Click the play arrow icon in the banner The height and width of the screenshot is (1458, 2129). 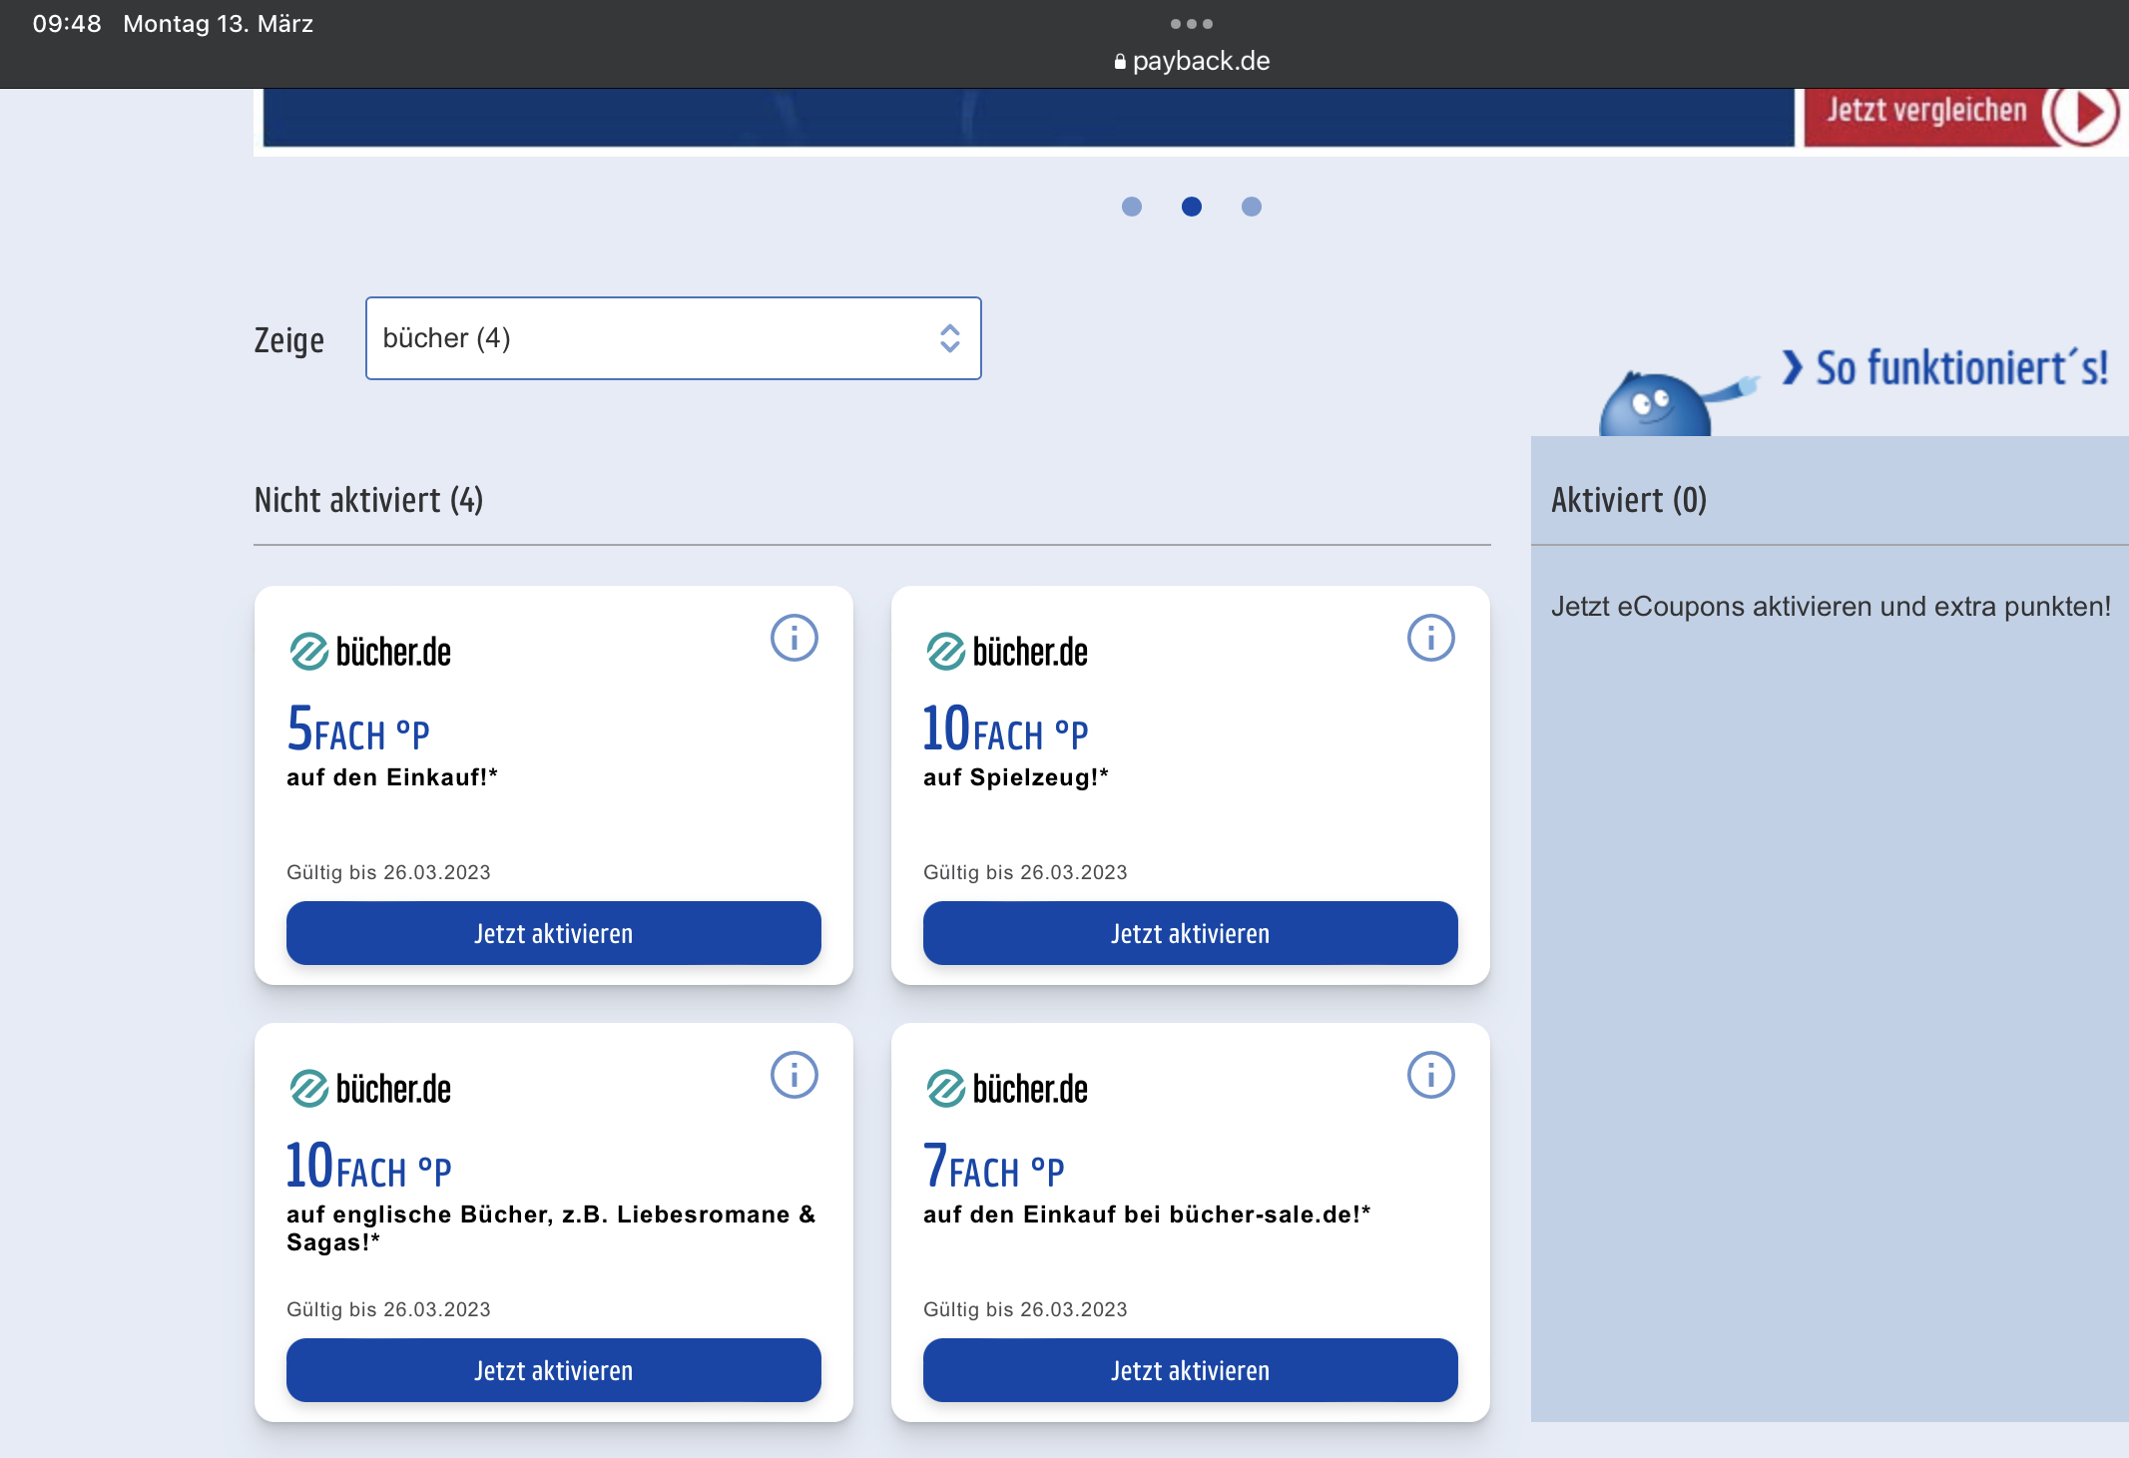[2084, 114]
